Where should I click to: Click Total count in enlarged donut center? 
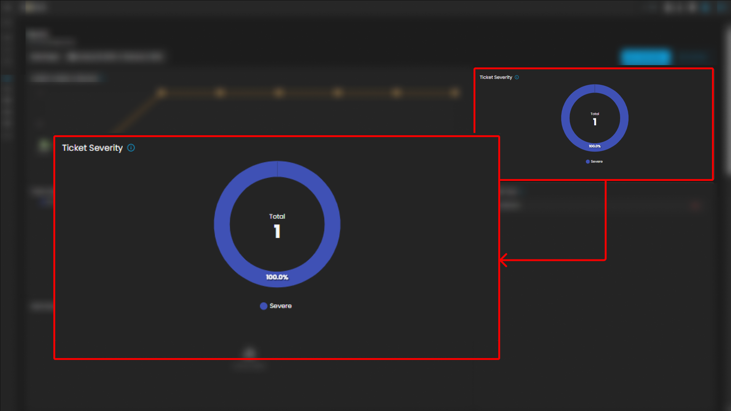(277, 231)
